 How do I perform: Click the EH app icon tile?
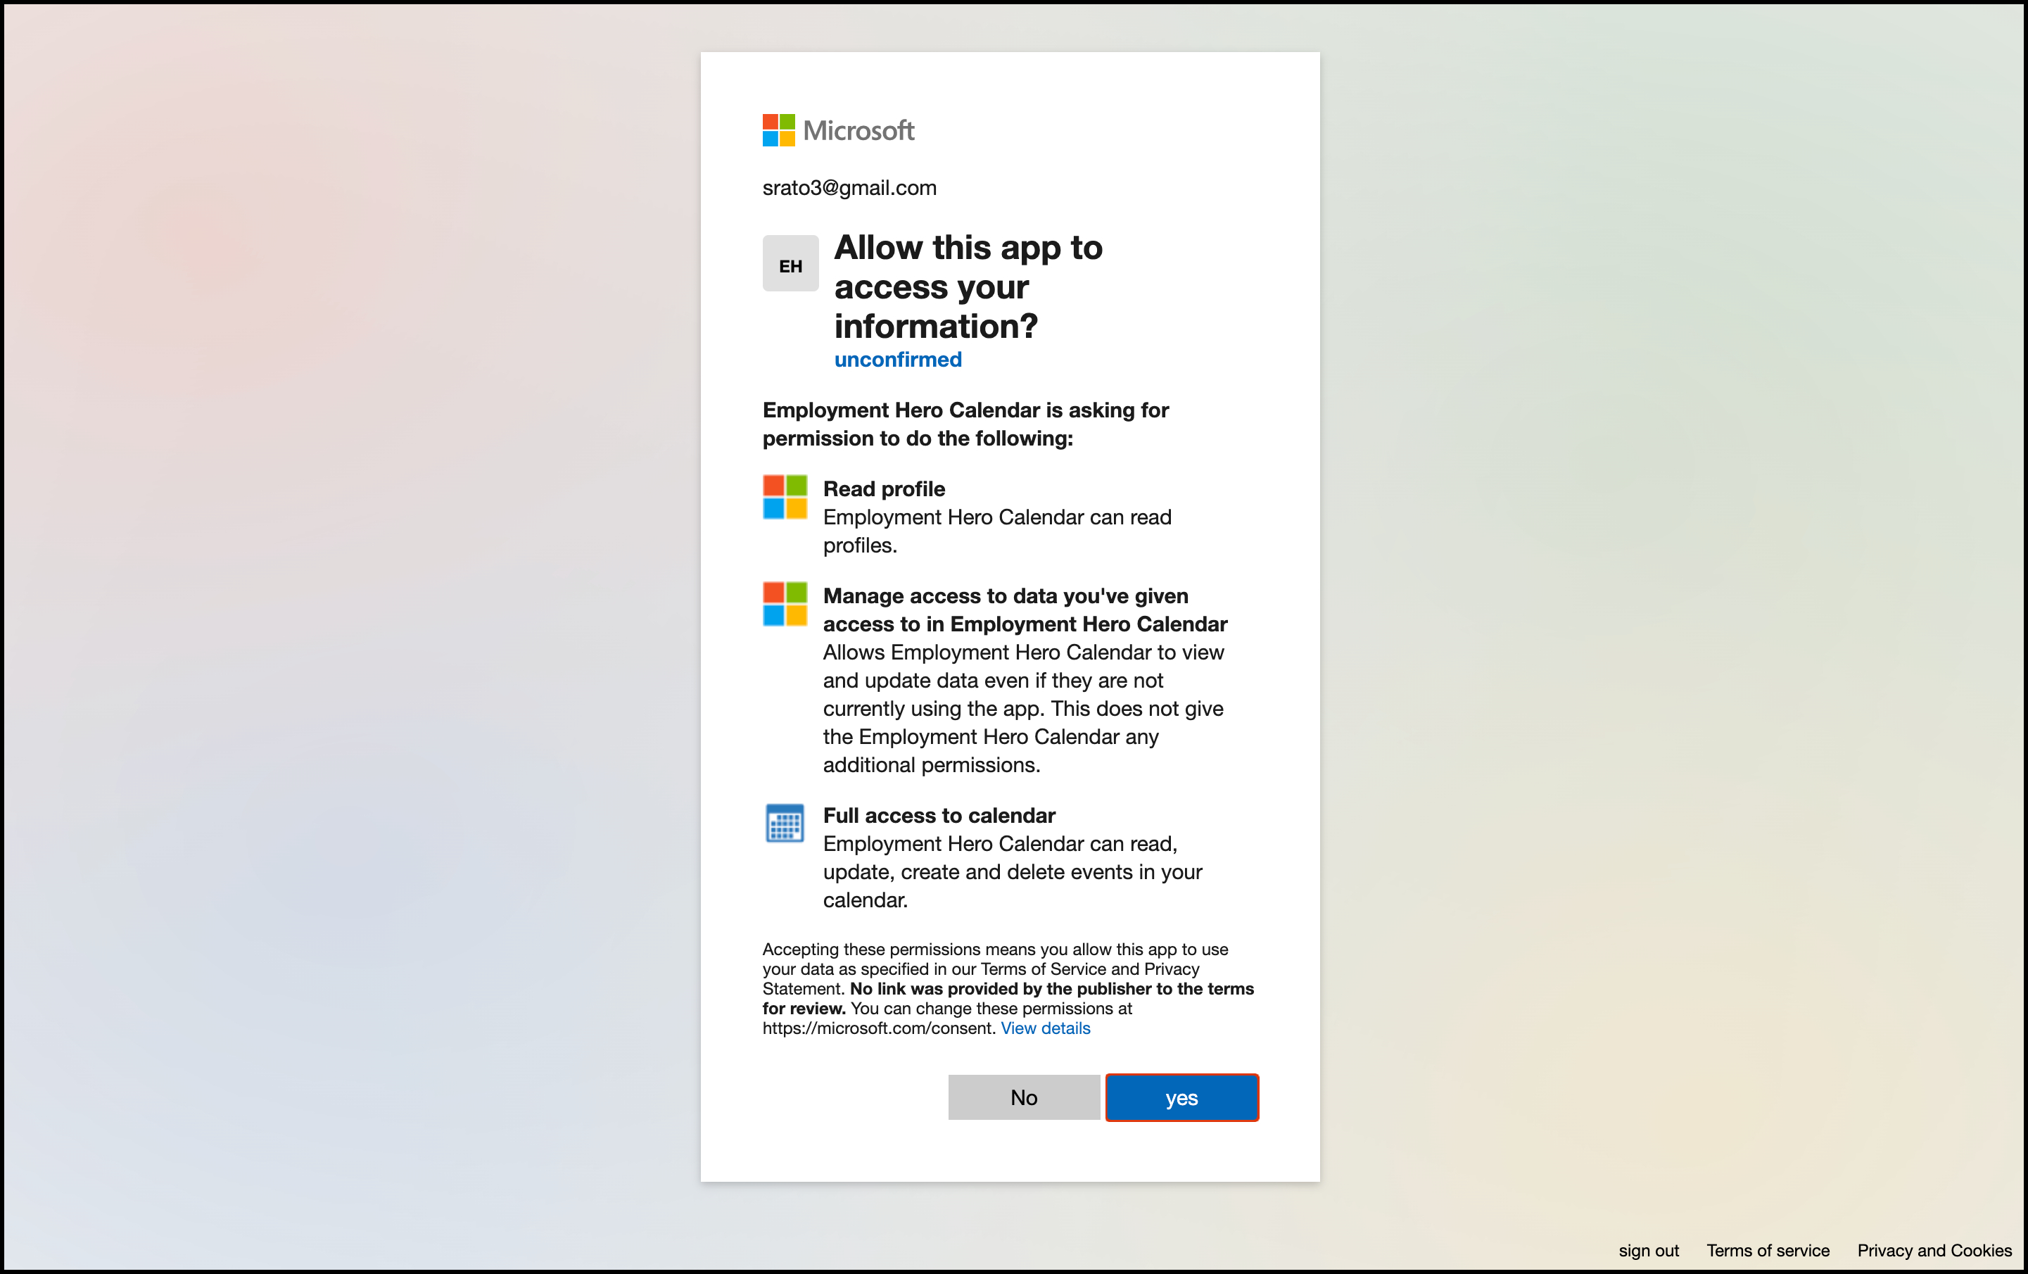tap(790, 264)
